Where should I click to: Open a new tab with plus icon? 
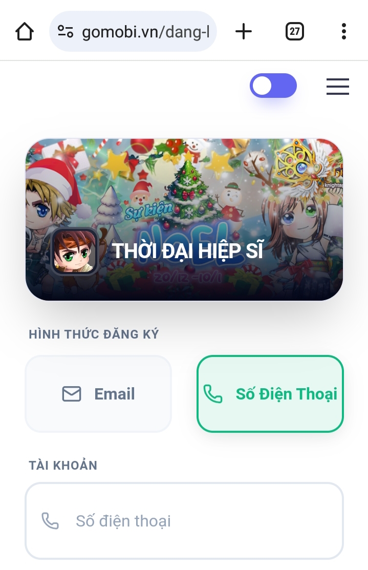coord(244,31)
